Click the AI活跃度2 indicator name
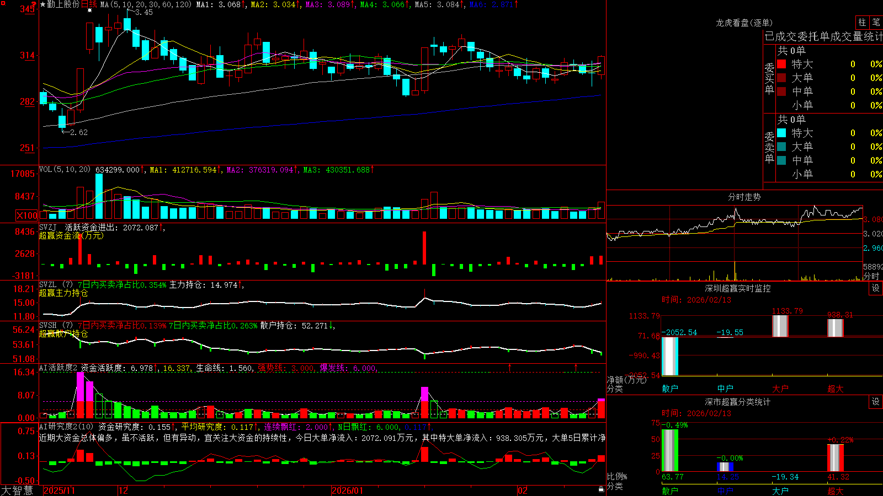The height and width of the screenshot is (496, 883). 58,368
